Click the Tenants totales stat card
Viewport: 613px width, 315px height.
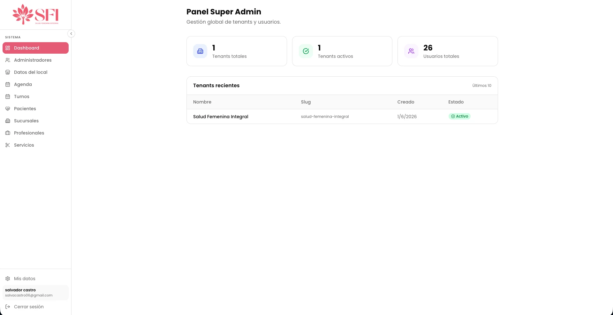[237, 51]
